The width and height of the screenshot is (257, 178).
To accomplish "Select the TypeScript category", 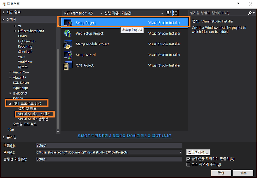I will pos(20,88).
